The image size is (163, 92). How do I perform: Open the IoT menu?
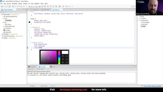tap(29, 4)
